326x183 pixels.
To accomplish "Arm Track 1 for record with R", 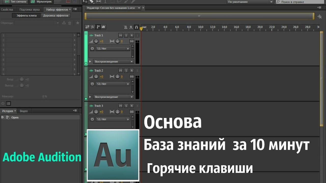I will pyautogui.click(x=132, y=35).
